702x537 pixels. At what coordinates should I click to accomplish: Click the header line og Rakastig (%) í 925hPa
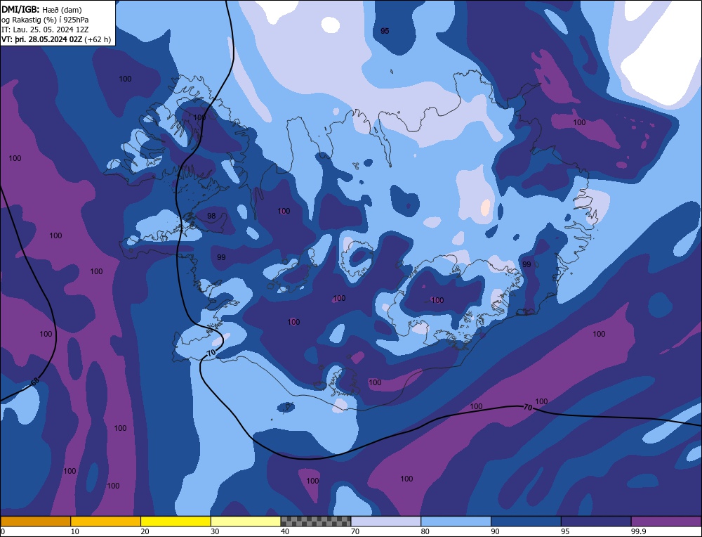pyautogui.click(x=45, y=20)
